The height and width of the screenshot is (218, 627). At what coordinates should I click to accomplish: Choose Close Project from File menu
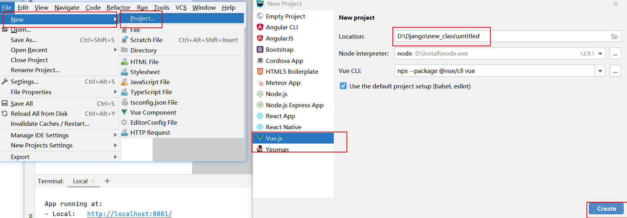(x=29, y=60)
